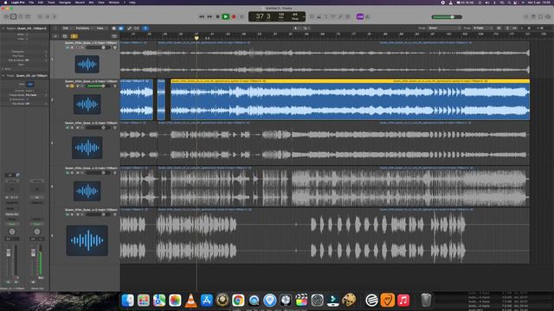Toggle Solo on the first track header
The width and height of the screenshot is (554, 311).
72,48
